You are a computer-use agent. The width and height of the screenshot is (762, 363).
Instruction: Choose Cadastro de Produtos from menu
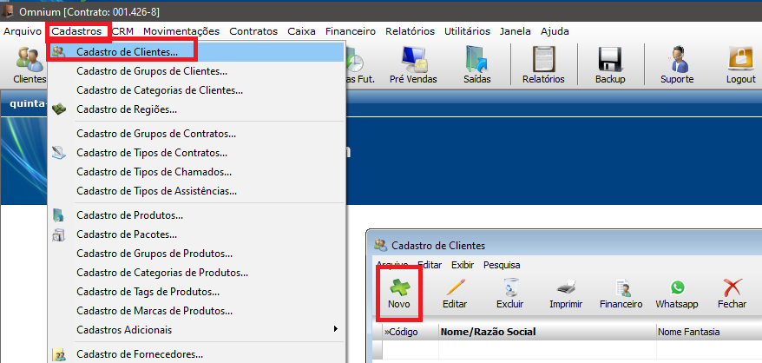(x=129, y=215)
